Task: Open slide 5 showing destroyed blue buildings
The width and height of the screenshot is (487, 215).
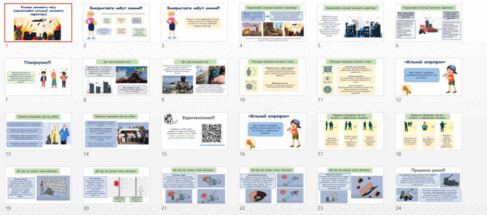Action: click(350, 23)
